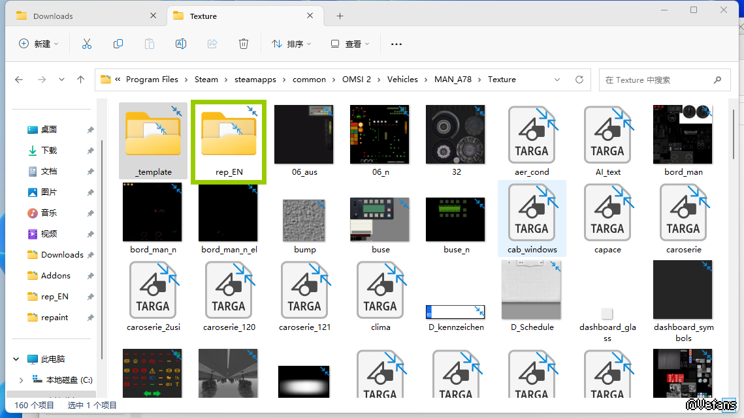Click the Delete trash can icon
The height and width of the screenshot is (418, 744).
pos(244,44)
